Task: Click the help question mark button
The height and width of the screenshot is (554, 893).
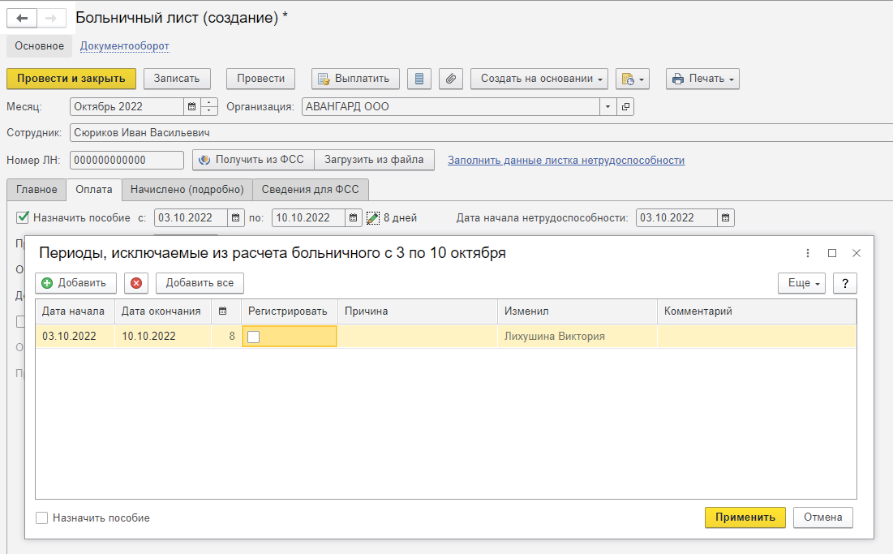Action: [844, 283]
